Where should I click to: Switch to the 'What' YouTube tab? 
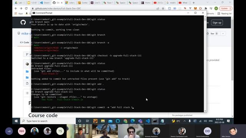[184, 3]
